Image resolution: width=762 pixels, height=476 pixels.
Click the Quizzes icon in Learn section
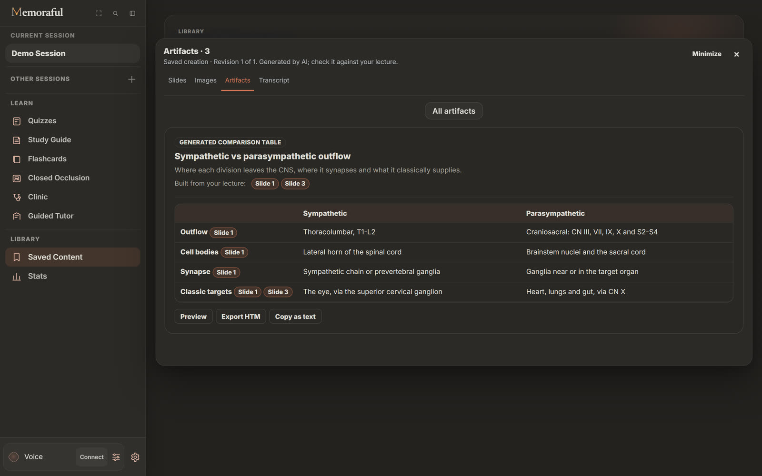point(17,121)
